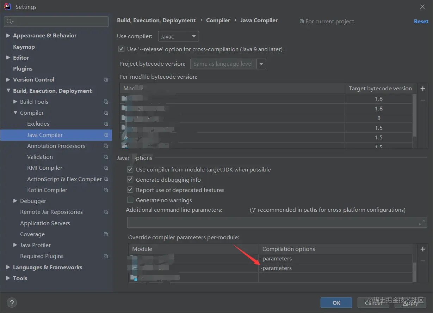Click the project-level icon next to Compiler

tap(106, 113)
